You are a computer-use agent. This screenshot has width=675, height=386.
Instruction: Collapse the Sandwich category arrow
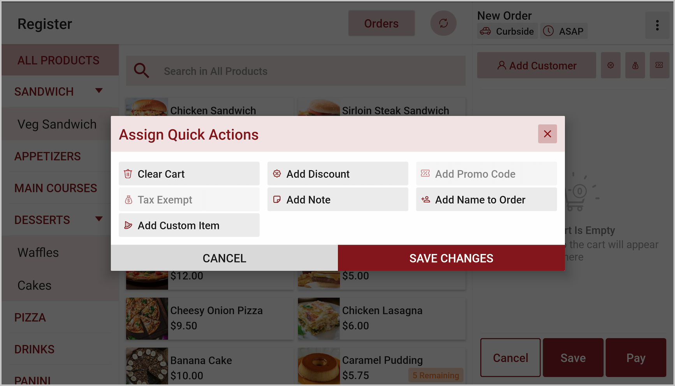click(x=99, y=91)
